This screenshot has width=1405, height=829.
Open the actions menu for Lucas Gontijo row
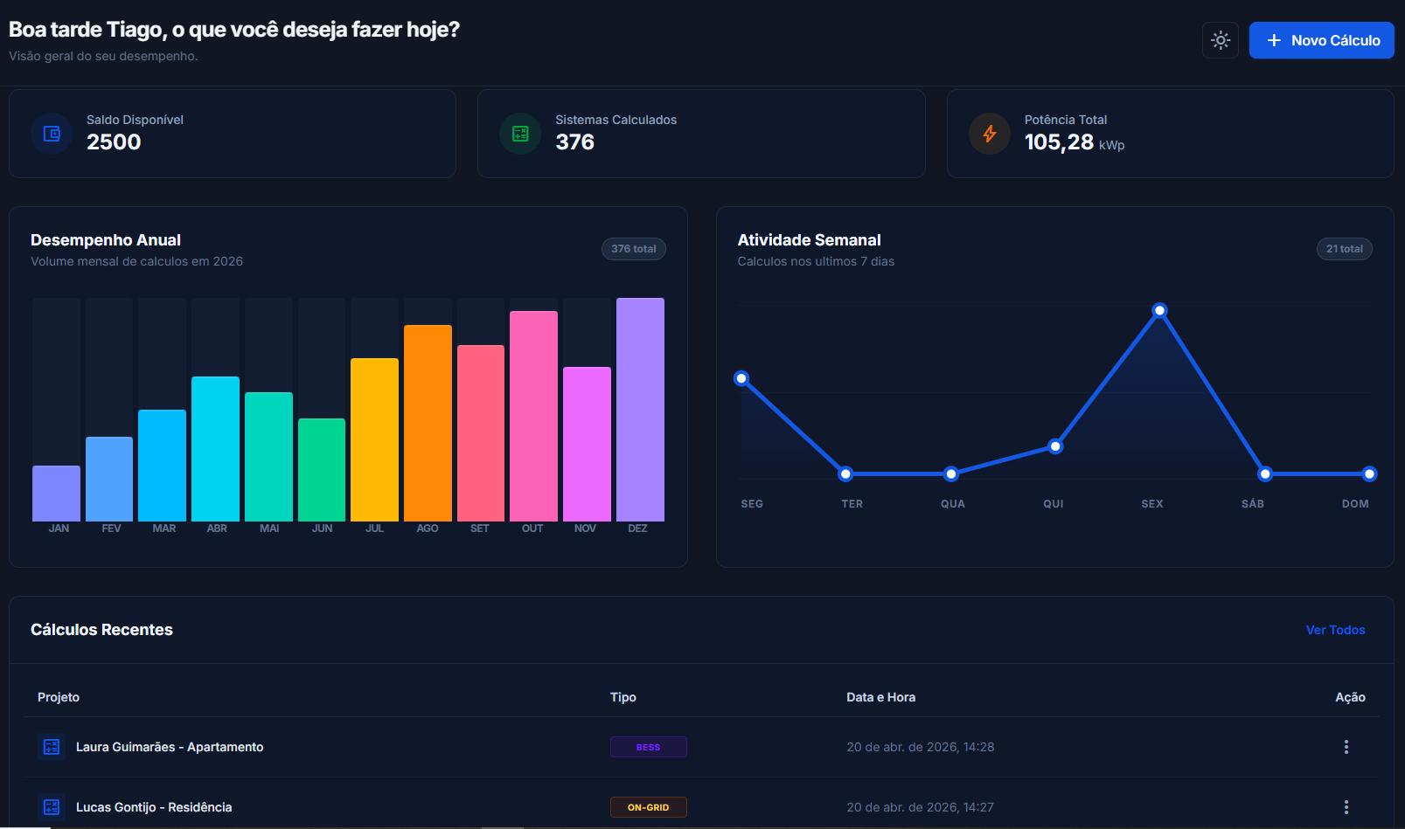(x=1346, y=806)
